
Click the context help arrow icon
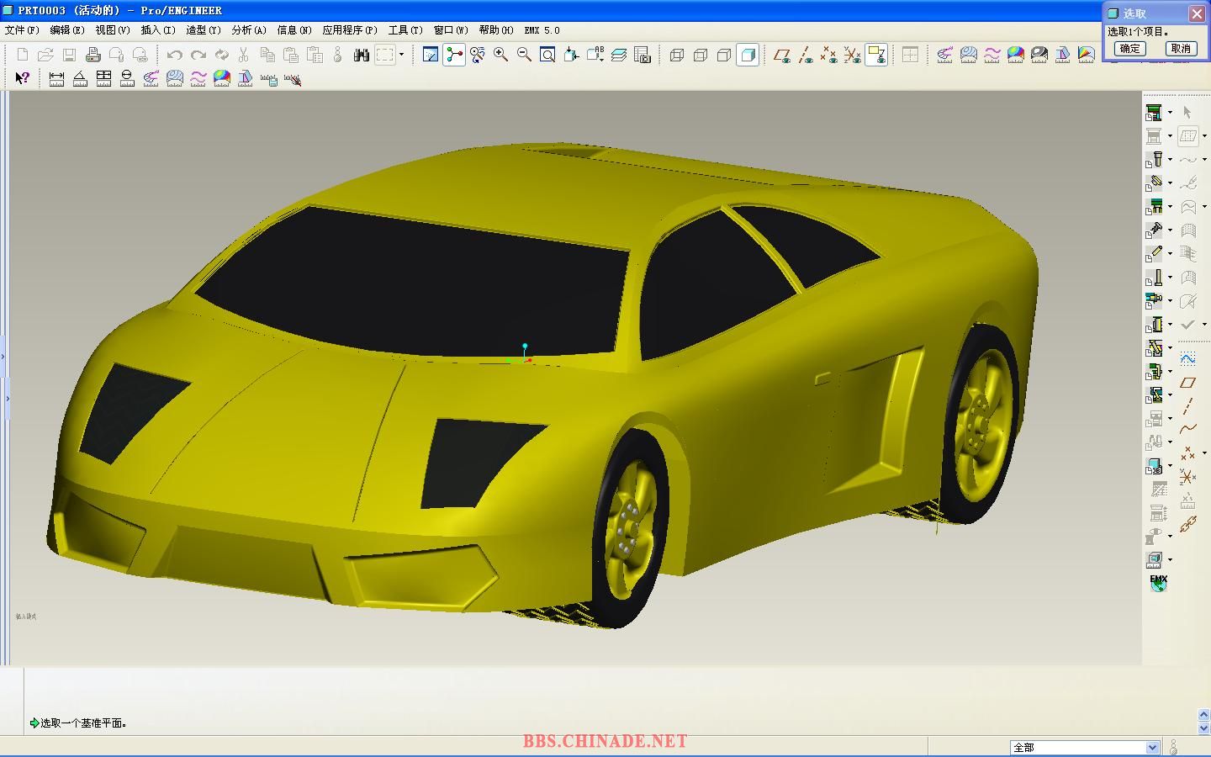pos(23,78)
